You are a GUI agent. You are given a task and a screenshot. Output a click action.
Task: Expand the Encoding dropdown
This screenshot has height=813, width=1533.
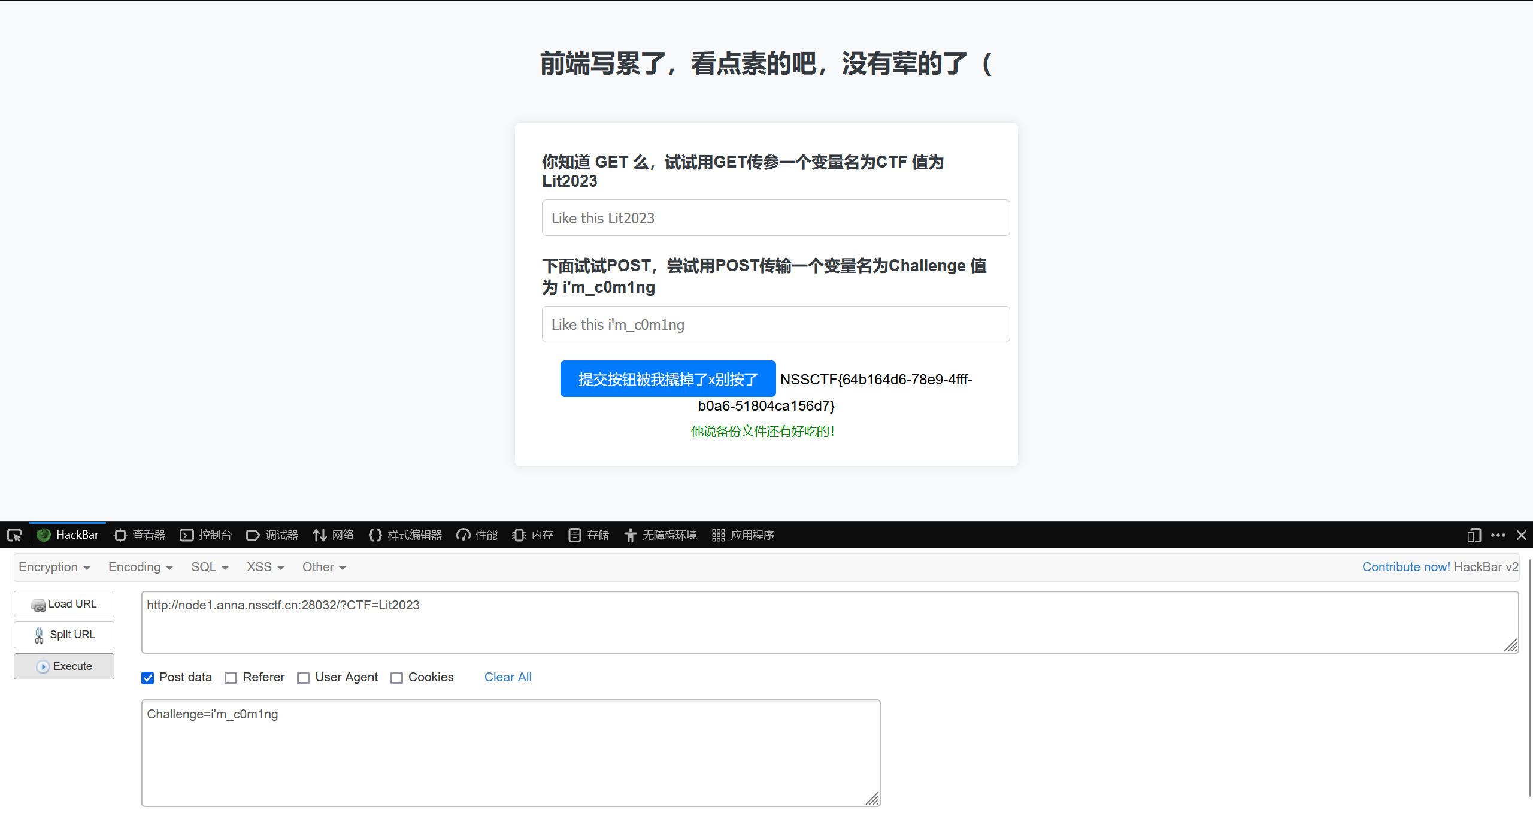(140, 567)
